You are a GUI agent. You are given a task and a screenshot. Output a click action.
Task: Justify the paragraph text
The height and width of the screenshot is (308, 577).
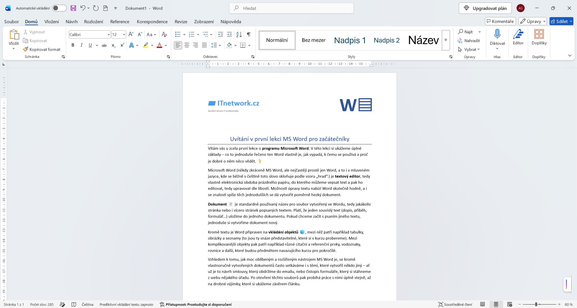(204, 45)
